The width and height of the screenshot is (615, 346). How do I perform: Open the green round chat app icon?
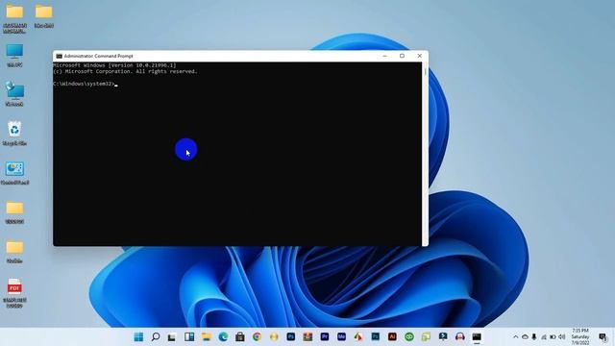(x=409, y=336)
